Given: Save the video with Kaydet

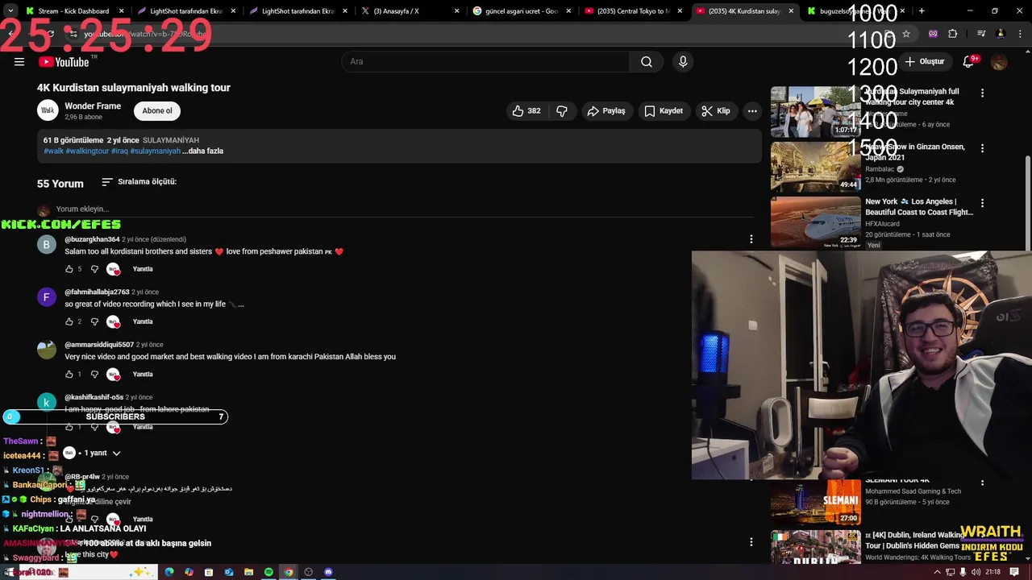Looking at the screenshot, I should 664,111.
